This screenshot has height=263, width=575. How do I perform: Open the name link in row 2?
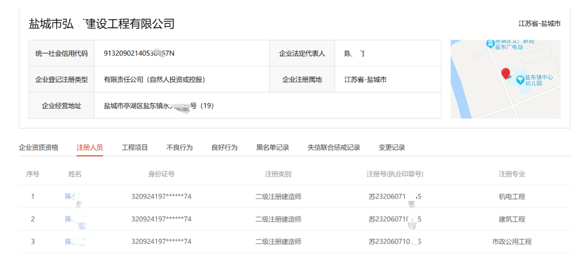(71, 219)
